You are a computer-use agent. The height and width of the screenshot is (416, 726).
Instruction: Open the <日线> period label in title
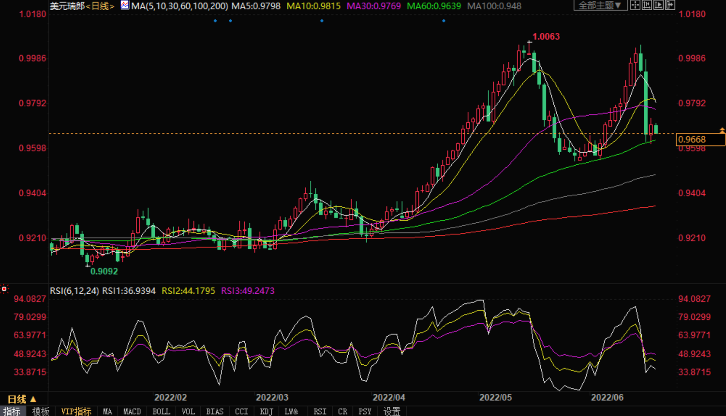(100, 6)
